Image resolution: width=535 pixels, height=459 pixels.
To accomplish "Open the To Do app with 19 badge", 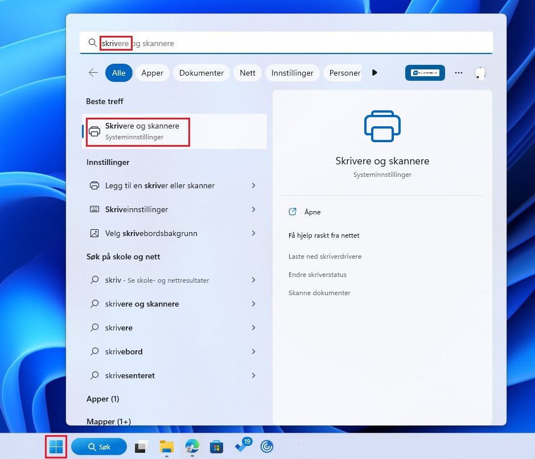I will (x=242, y=446).
